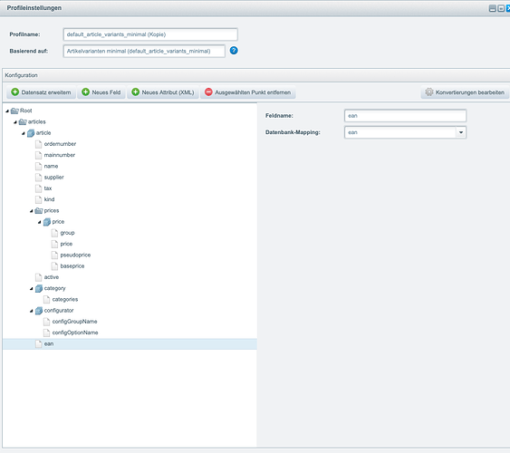
Task: Click the Datensatz erweitern button
Action: (x=41, y=92)
